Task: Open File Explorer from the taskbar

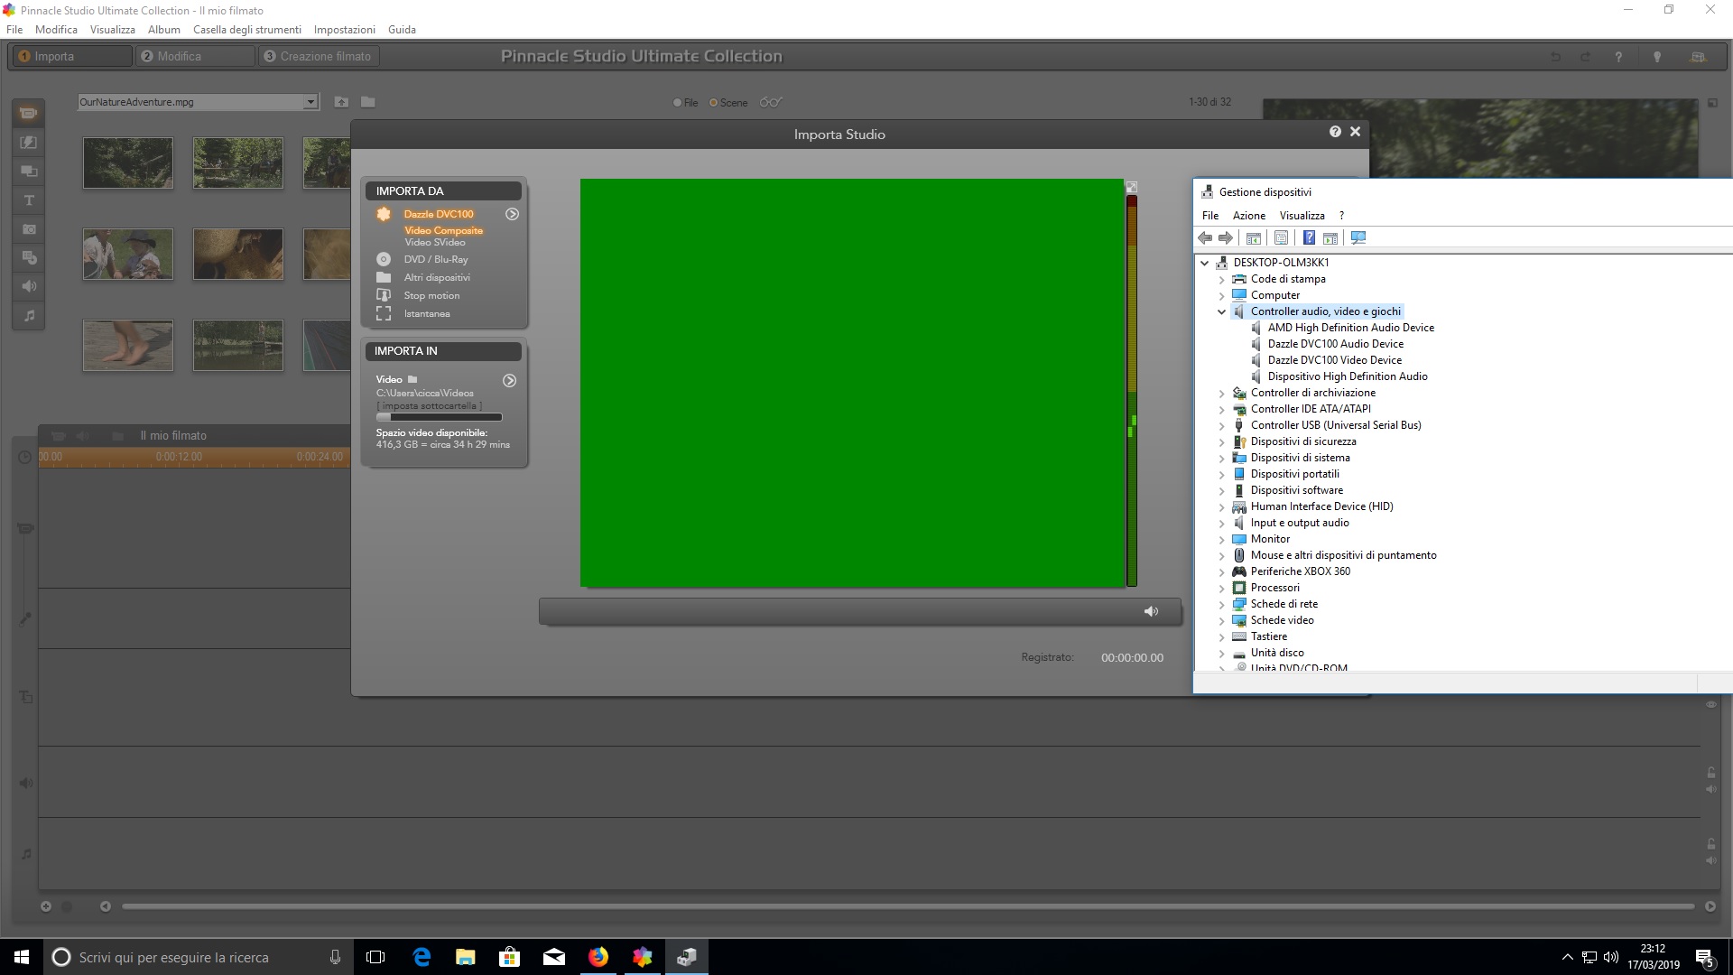Action: [466, 957]
